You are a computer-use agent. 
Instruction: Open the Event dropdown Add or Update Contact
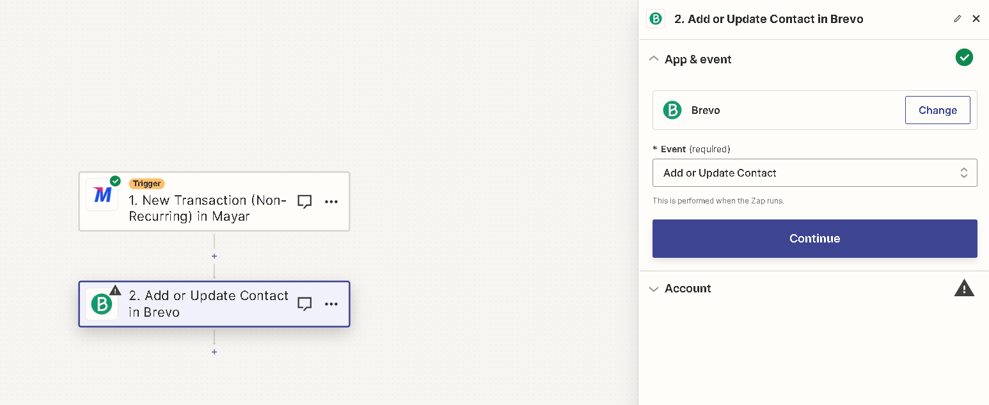[x=814, y=173]
